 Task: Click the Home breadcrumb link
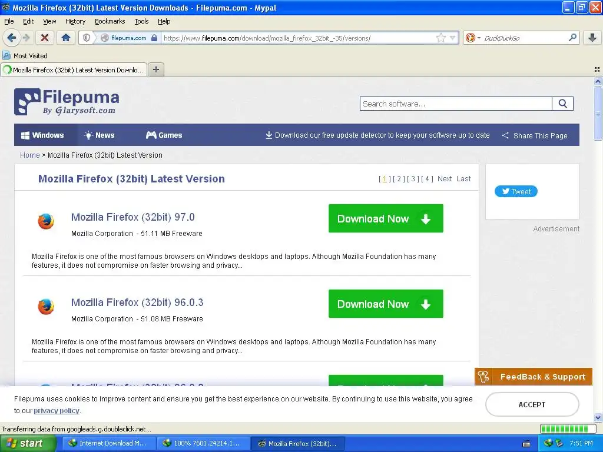[29, 155]
